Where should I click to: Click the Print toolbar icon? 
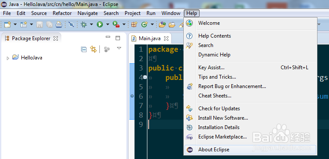(59, 24)
